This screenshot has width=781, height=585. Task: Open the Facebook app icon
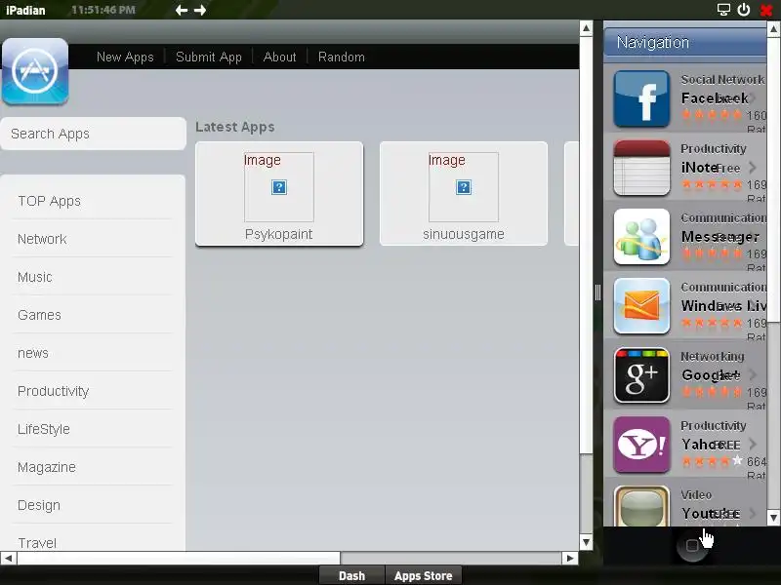click(641, 98)
